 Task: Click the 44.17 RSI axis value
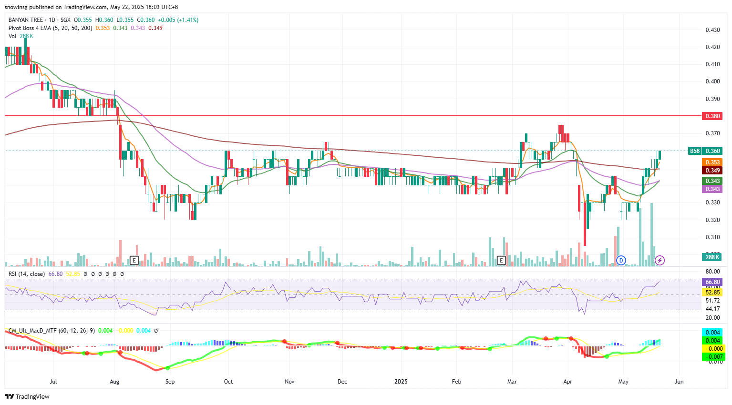click(712, 309)
